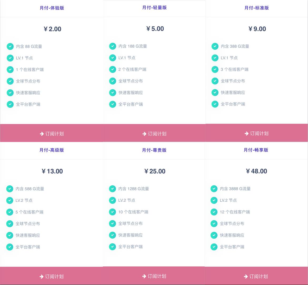Click check icon beside 1 个在线客户端
Screen dimensions: 308x285
[10, 70]
